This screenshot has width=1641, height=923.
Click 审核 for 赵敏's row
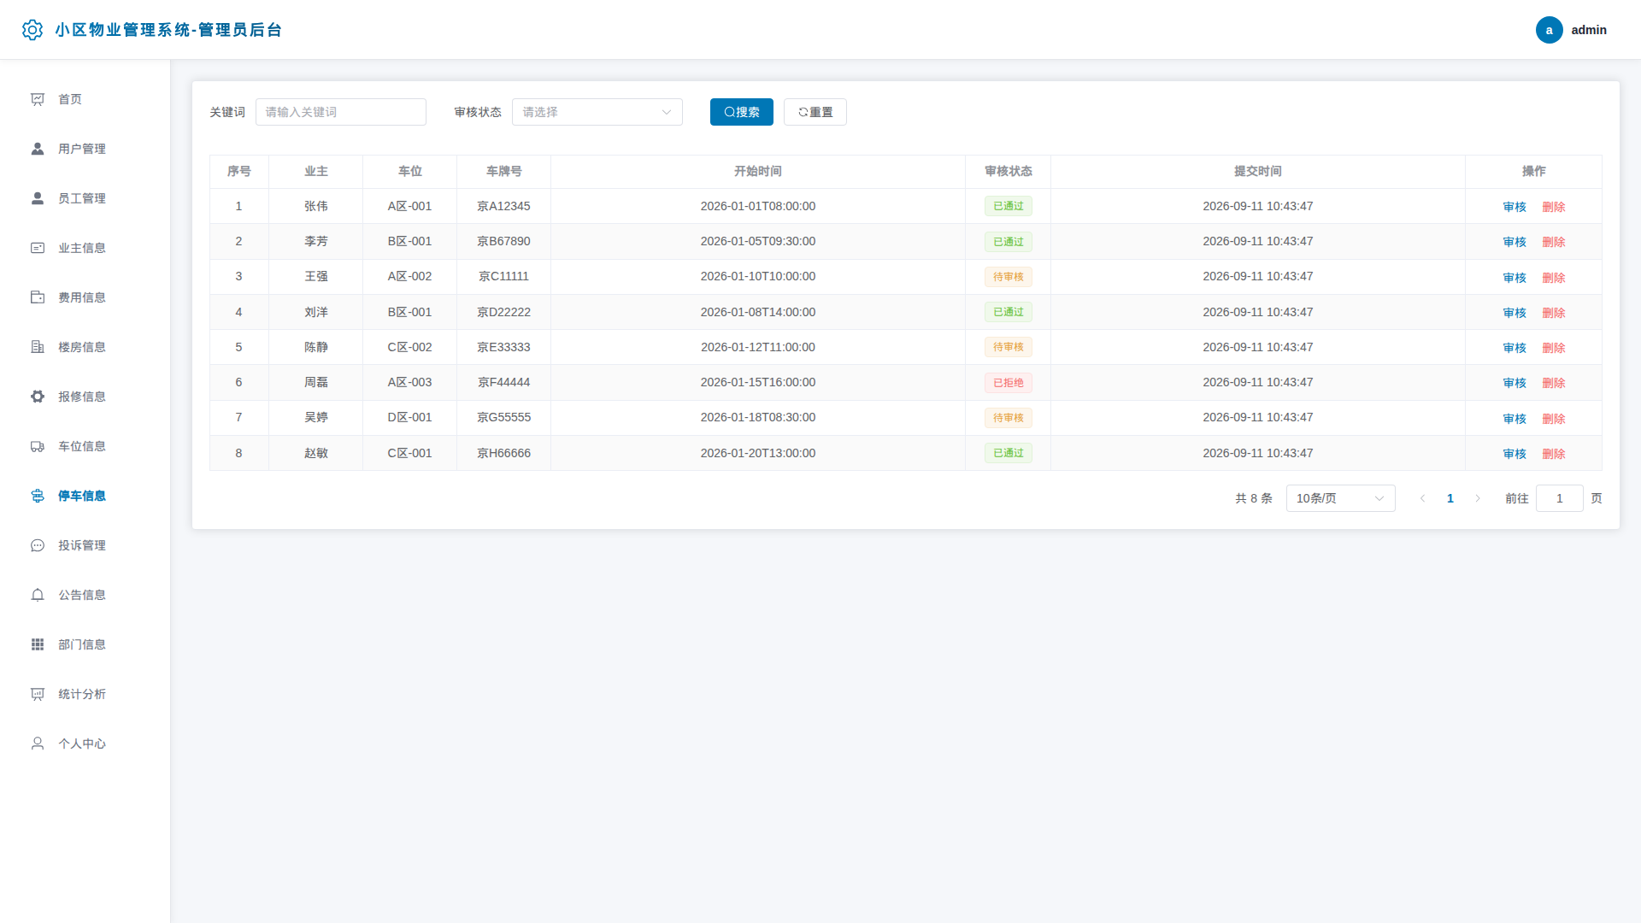point(1515,454)
